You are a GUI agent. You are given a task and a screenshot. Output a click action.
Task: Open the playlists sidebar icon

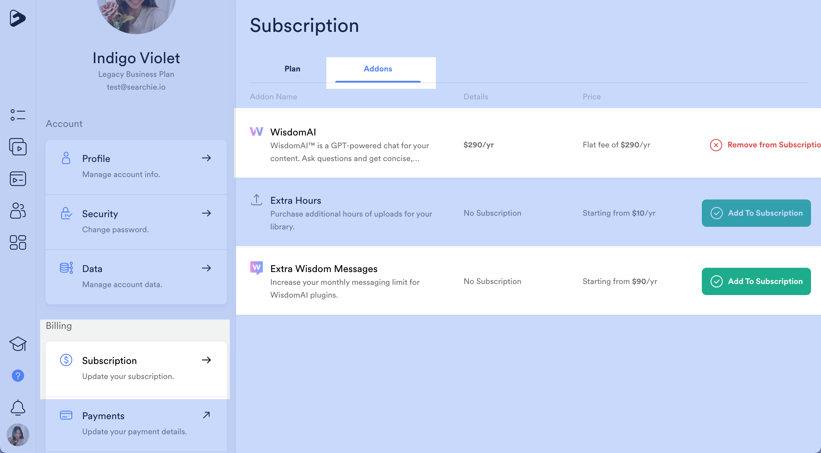[x=18, y=179]
